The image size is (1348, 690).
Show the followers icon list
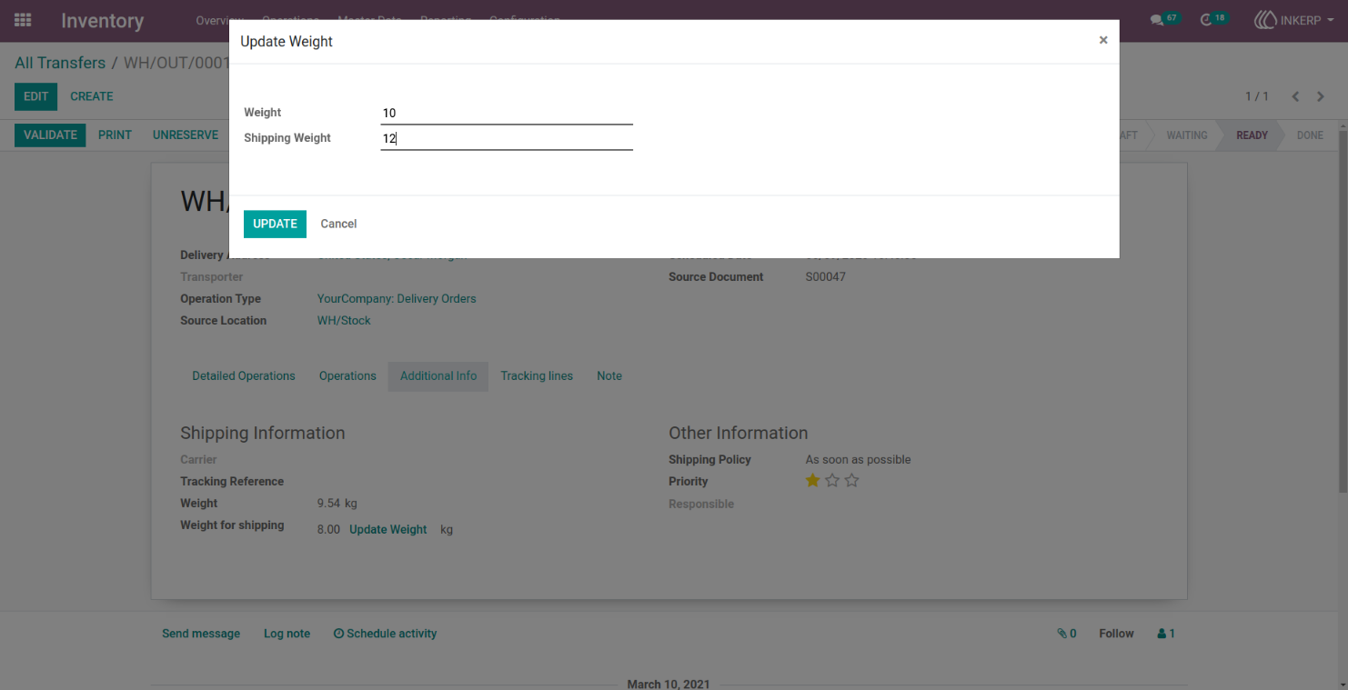point(1166,634)
